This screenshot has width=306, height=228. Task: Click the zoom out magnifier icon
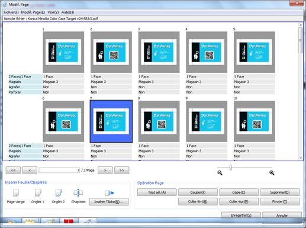pos(220,173)
